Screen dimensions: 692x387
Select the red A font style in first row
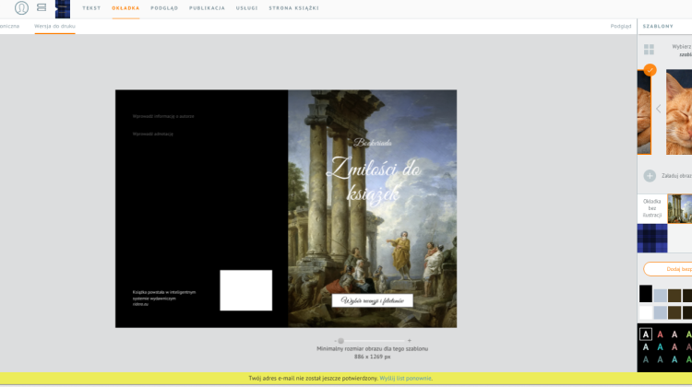(660, 334)
